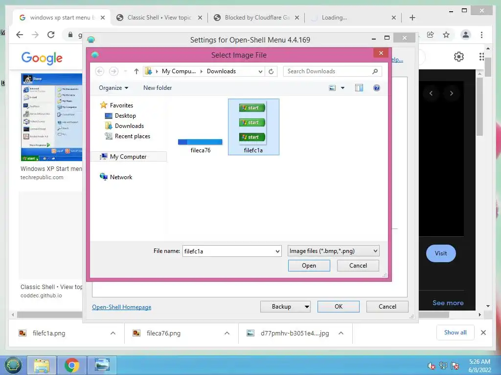Click the Start button shell icon
501x375 pixels.
(x=12, y=365)
